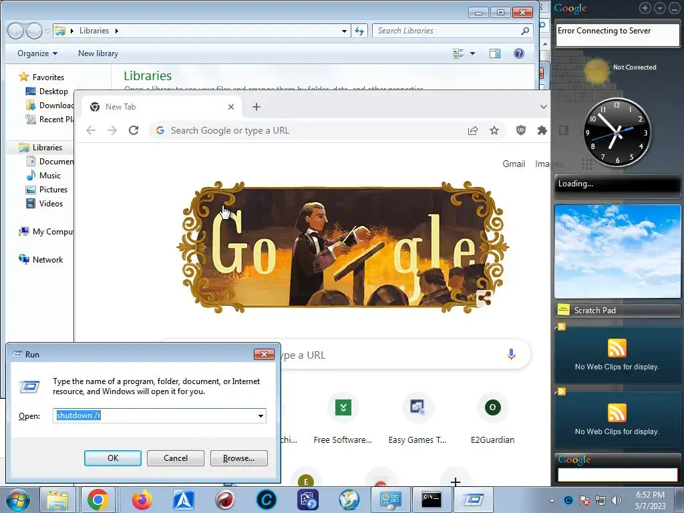Open the volume speaker tray icon
This screenshot has width=684, height=513.
click(x=617, y=500)
